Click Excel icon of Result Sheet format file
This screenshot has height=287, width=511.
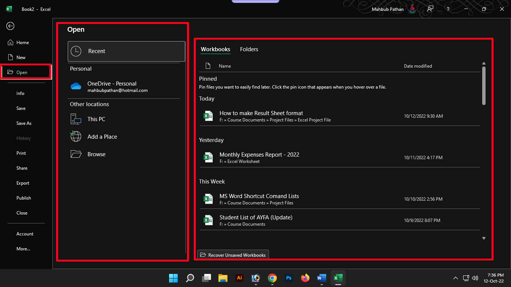[208, 116]
